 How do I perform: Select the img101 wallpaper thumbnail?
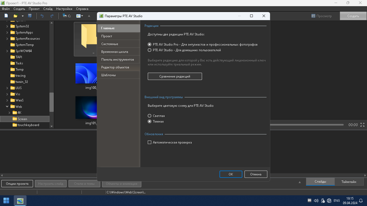point(86,107)
